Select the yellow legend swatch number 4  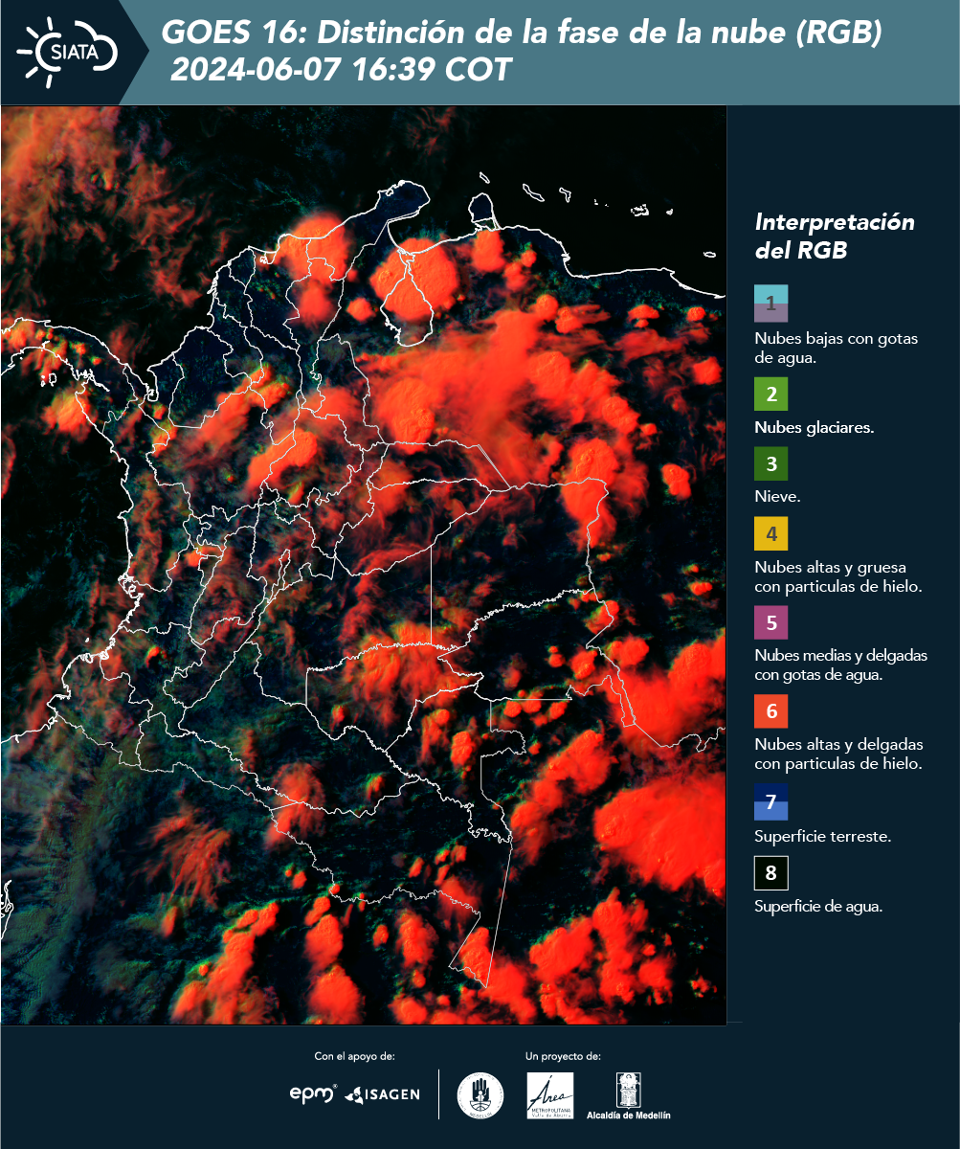(770, 532)
